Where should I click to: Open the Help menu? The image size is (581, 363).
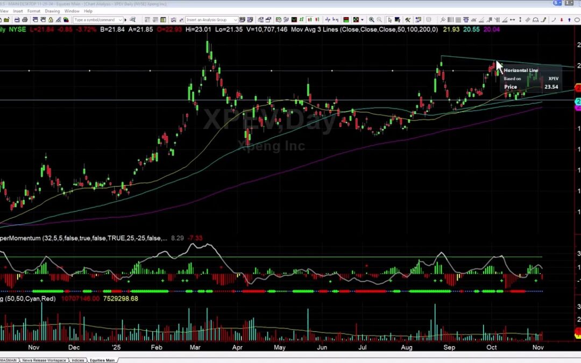point(88,10)
